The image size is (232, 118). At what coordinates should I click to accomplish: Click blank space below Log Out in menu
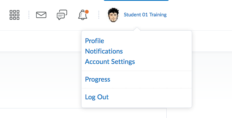click(137, 104)
